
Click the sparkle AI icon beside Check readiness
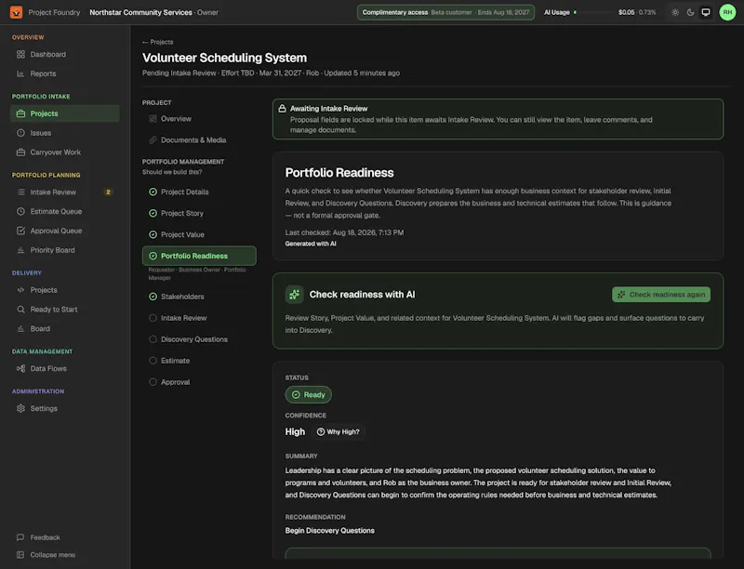294,295
